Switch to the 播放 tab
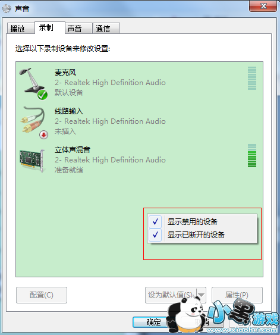The width and height of the screenshot is (280, 335). pos(20,28)
